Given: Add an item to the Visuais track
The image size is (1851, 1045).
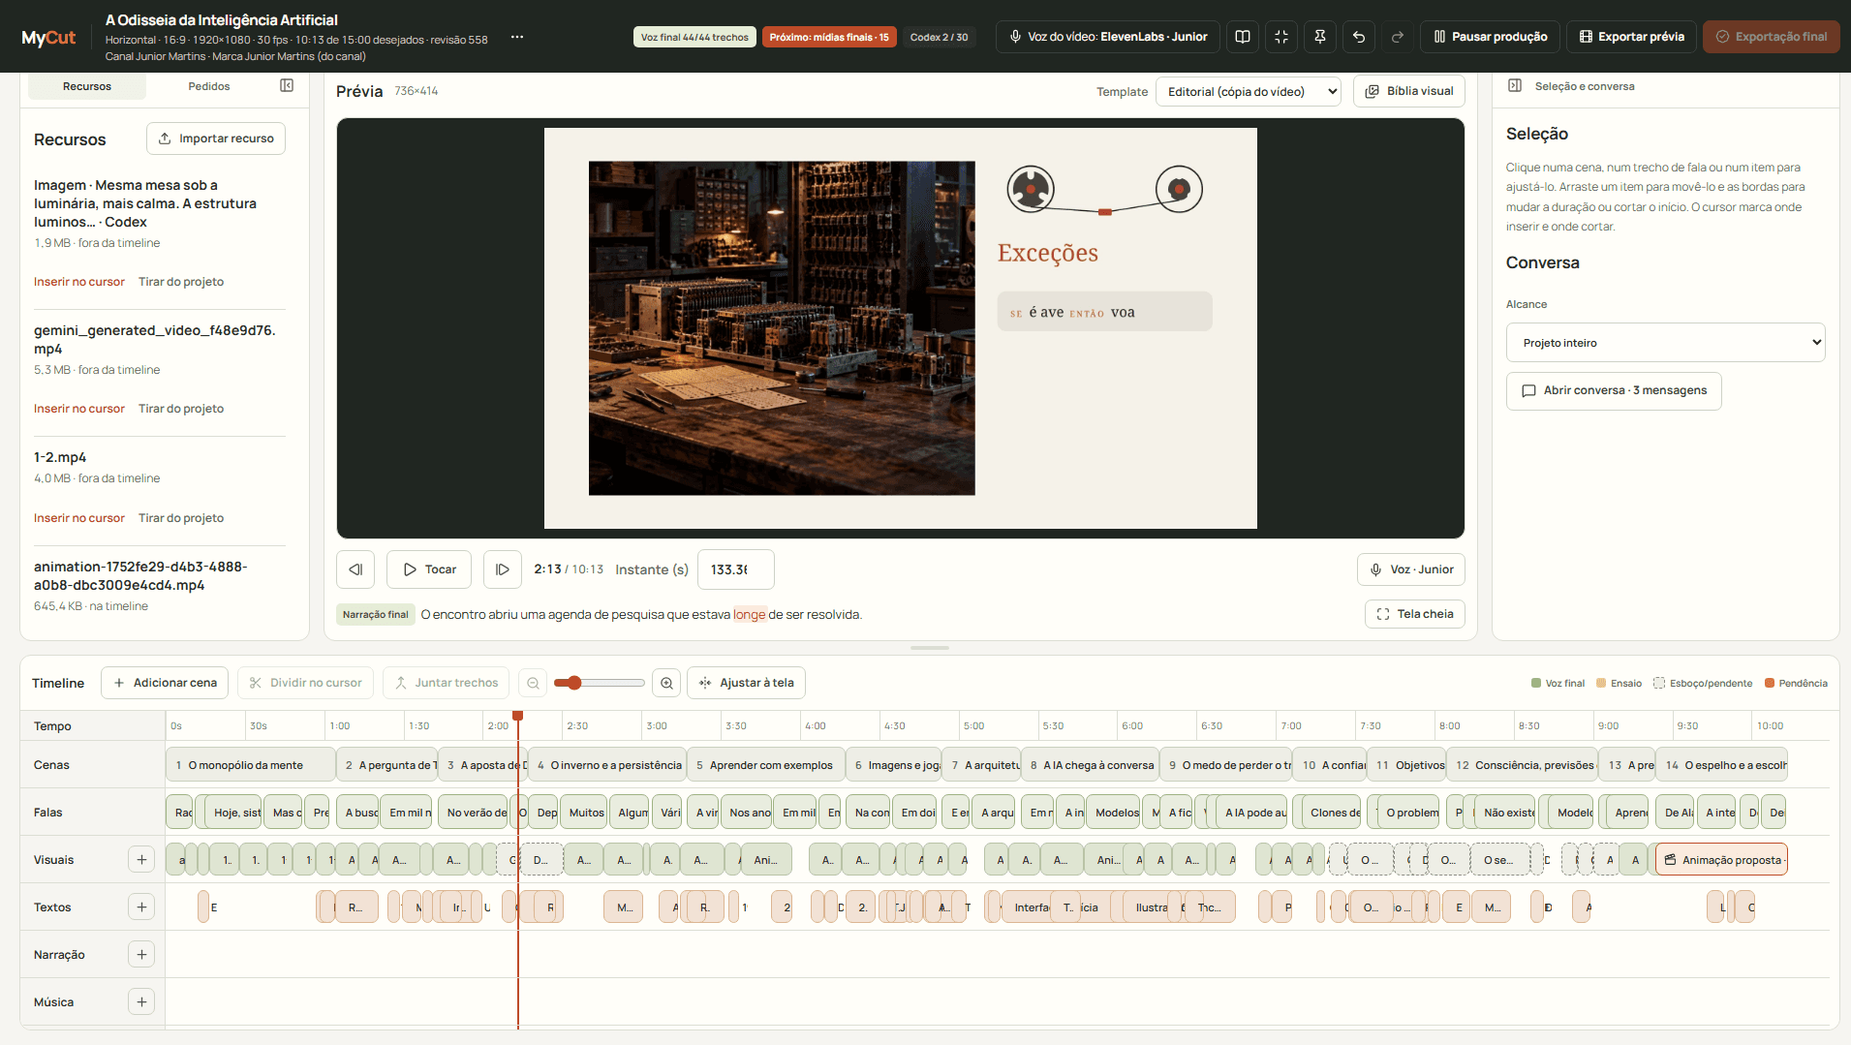Looking at the screenshot, I should (x=141, y=859).
